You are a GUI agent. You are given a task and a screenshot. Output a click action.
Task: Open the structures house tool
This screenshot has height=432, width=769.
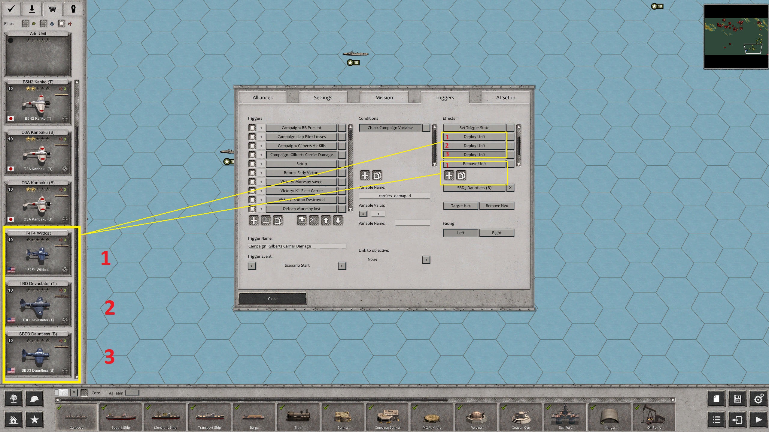coord(14,420)
